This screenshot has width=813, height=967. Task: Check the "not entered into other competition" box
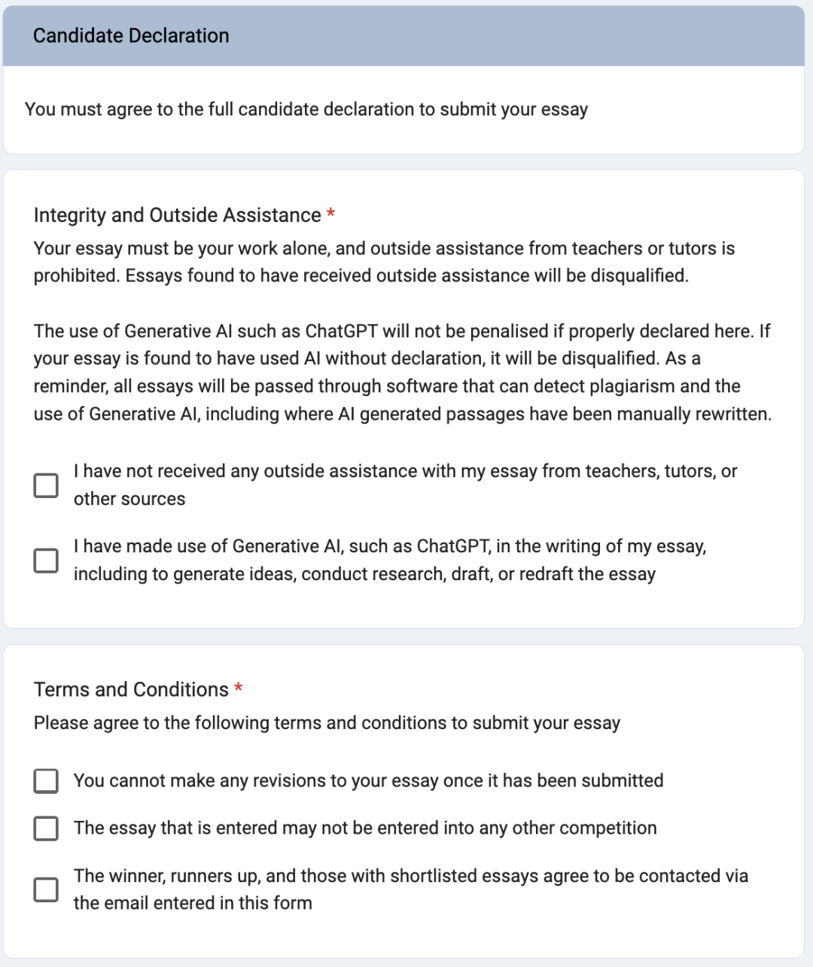tap(46, 829)
